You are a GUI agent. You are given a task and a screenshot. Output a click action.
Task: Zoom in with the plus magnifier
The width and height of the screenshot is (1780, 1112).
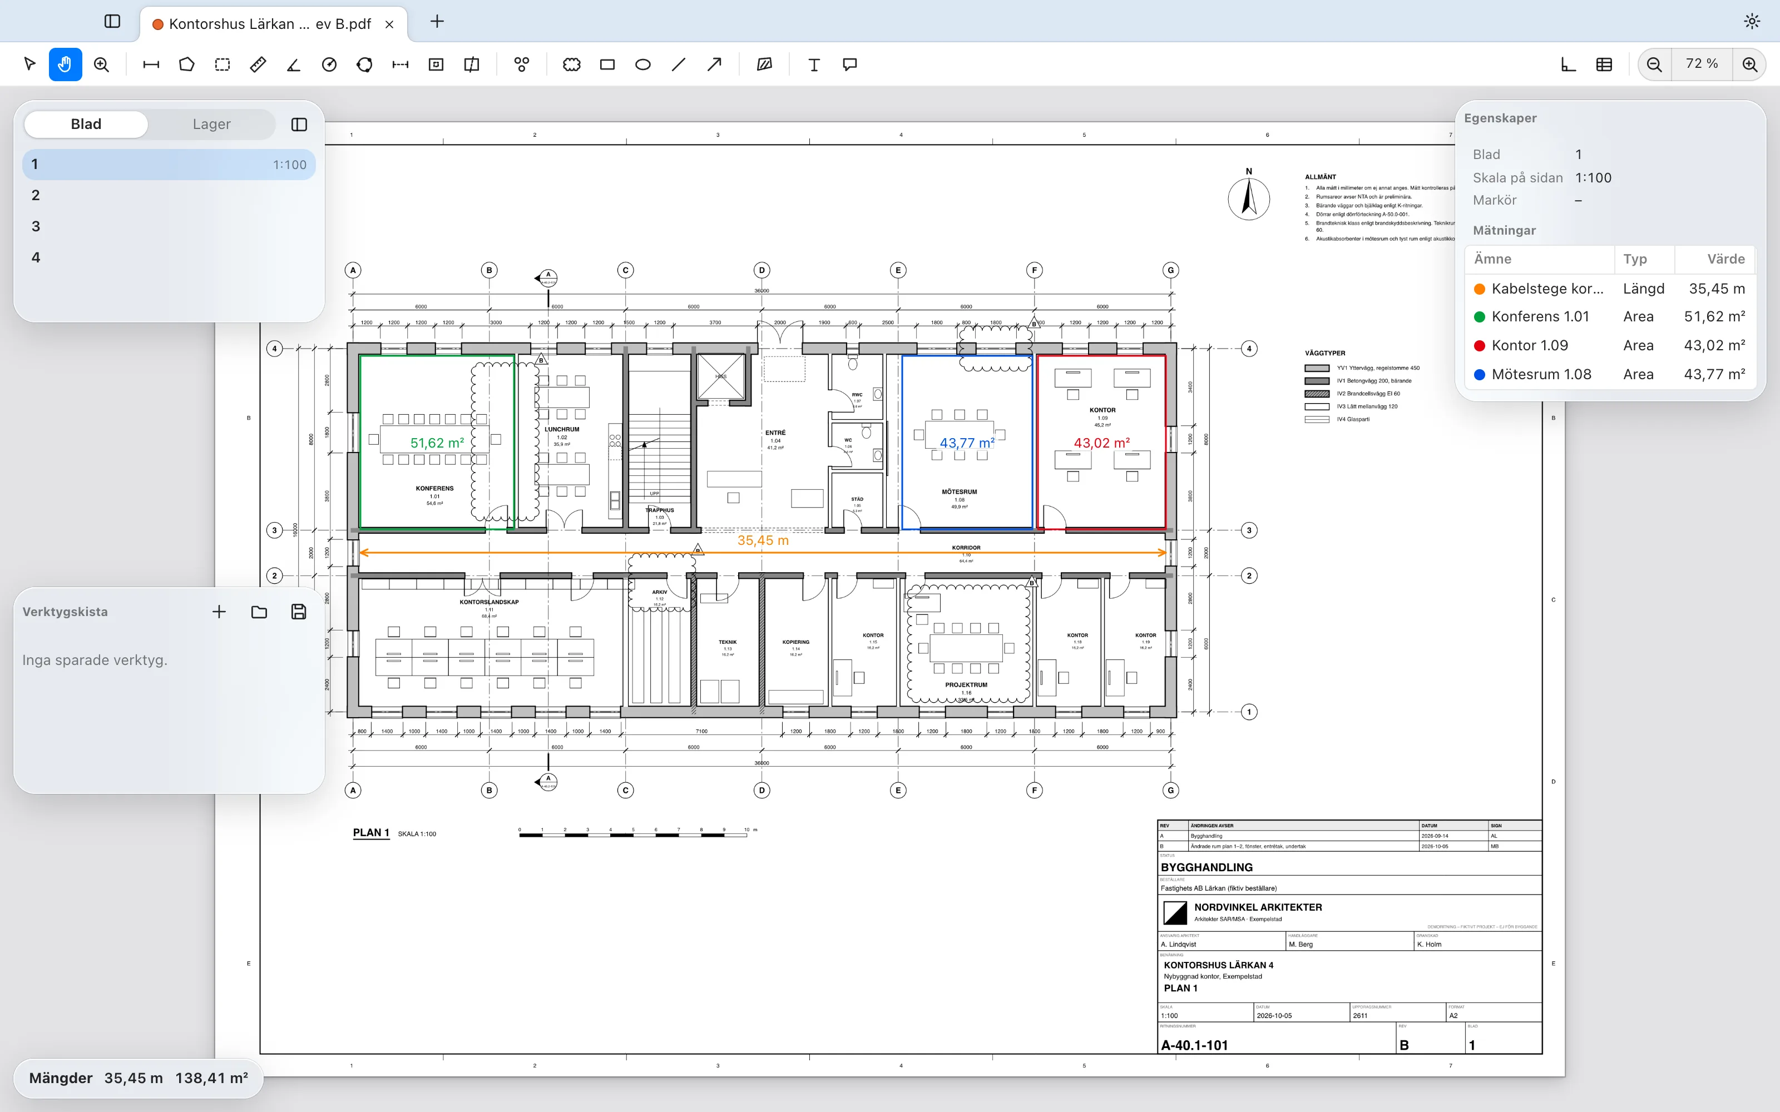[x=1750, y=64]
